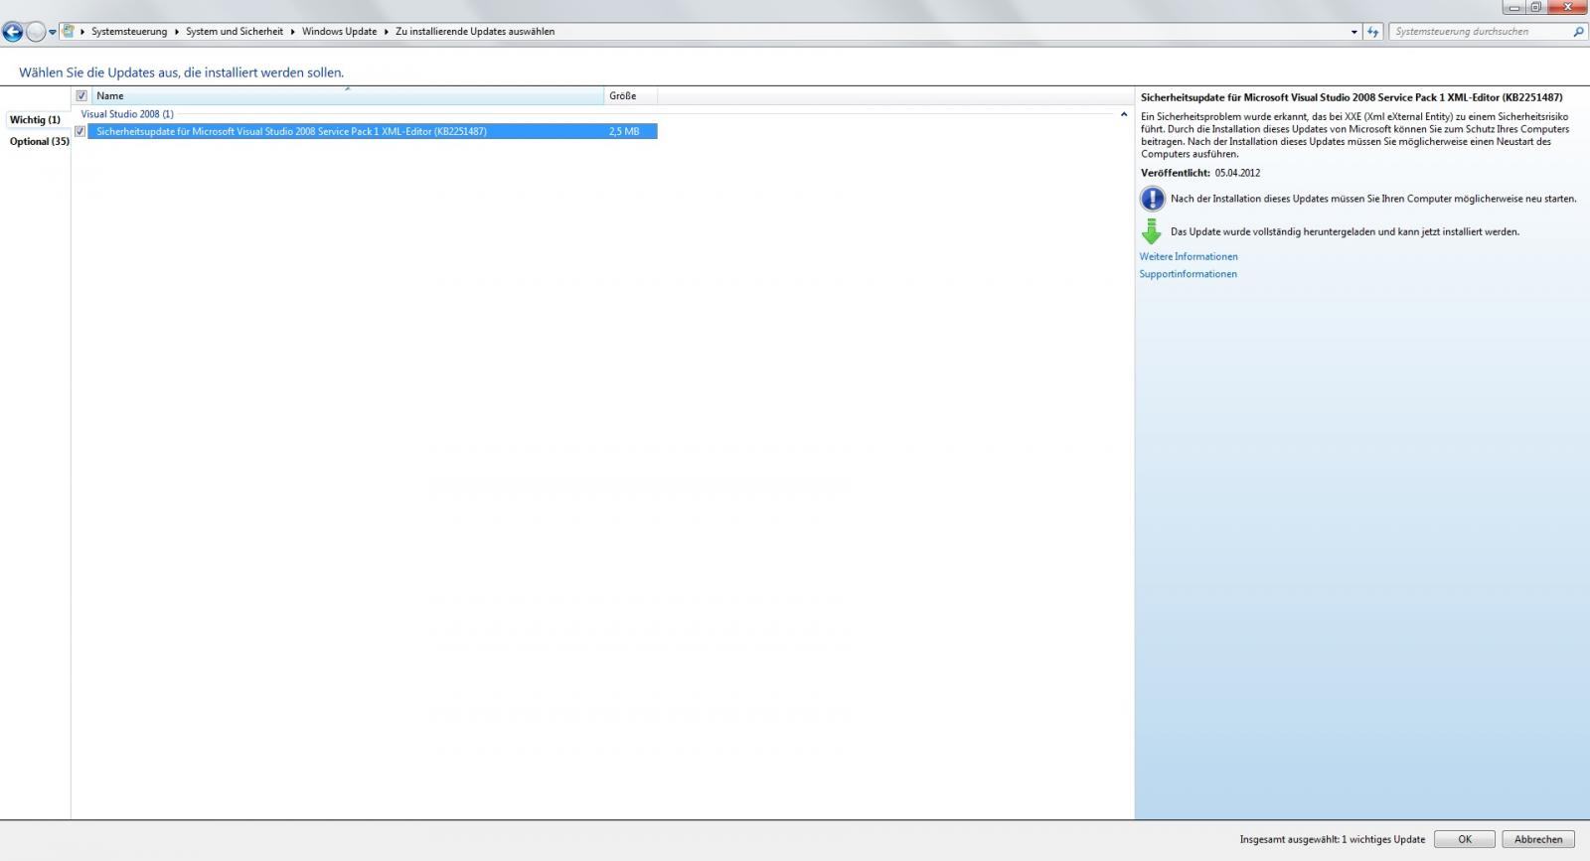Open the 'Weitere Informationen' link
This screenshot has width=1590, height=861.
pos(1189,256)
